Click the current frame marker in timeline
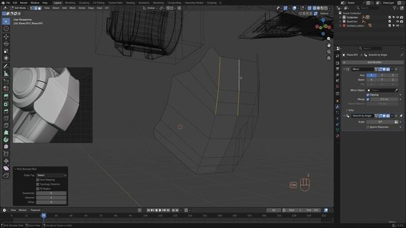This screenshot has width=406, height=228. pyautogui.click(x=44, y=215)
